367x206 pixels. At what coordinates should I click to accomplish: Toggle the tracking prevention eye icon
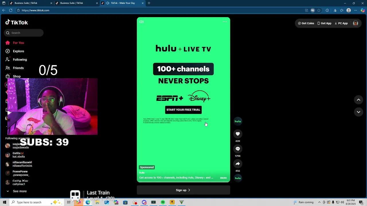click(x=313, y=10)
